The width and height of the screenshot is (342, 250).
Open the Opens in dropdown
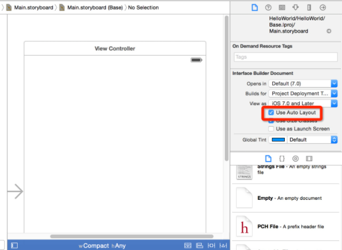pyautogui.click(x=303, y=84)
